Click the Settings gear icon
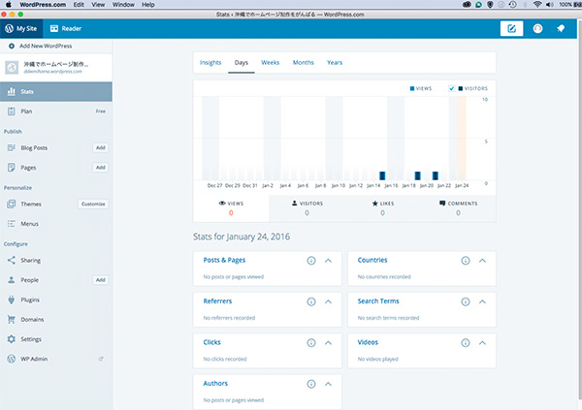Viewport: 582px width, 410px height. (x=12, y=339)
